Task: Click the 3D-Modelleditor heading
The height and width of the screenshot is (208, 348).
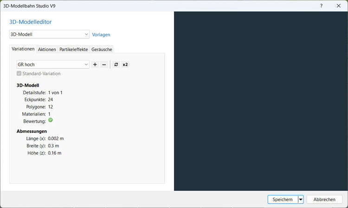Action: (x=31, y=22)
